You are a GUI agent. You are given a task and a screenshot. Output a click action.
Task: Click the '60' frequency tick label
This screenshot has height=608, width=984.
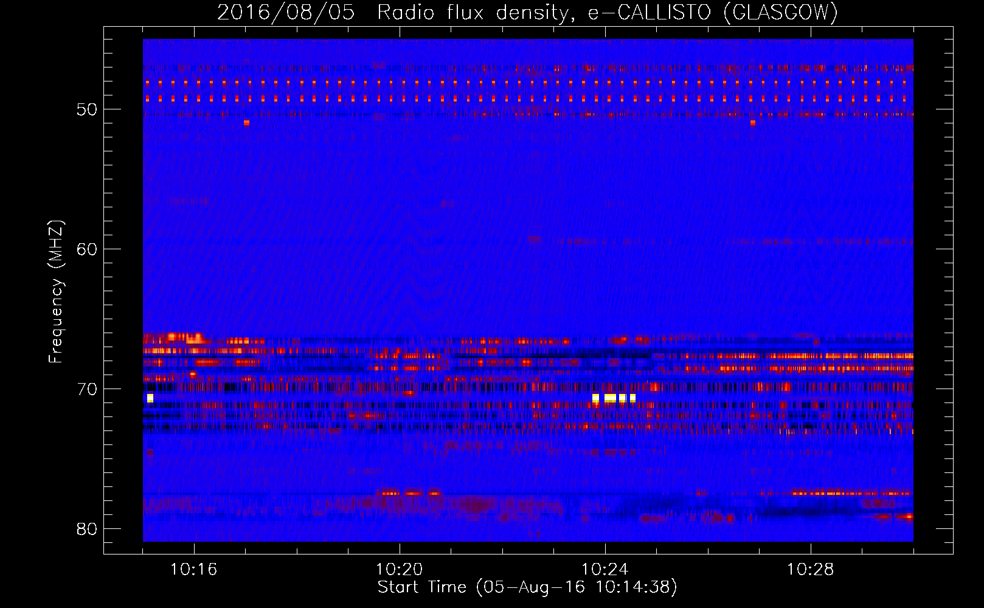(87, 249)
